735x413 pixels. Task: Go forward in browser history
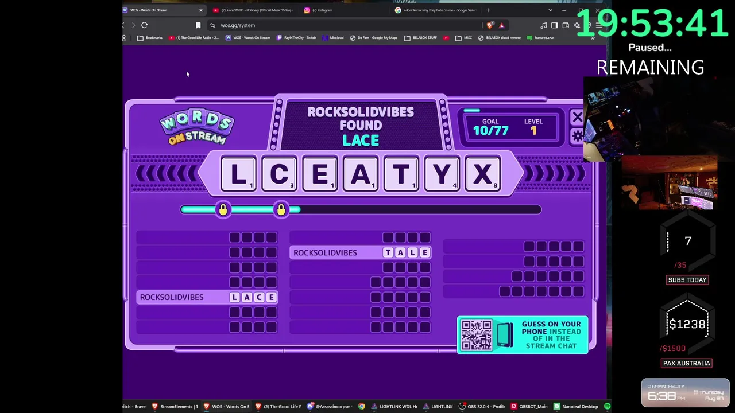click(x=133, y=25)
